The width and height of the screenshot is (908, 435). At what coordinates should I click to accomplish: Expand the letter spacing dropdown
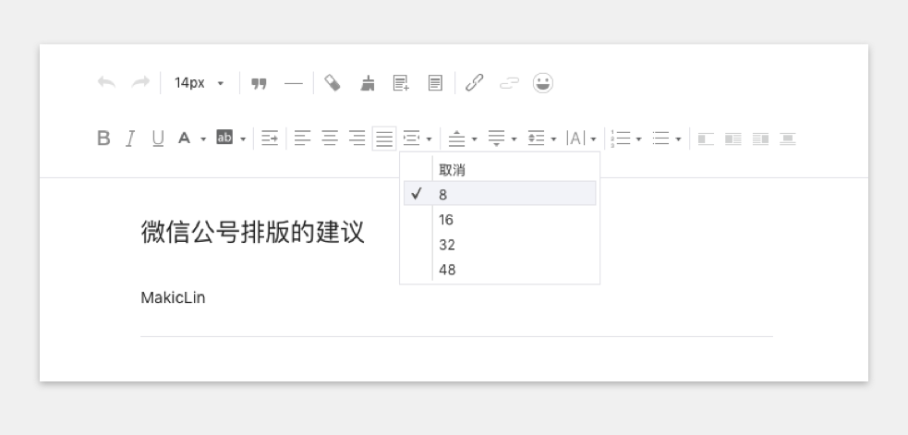pyautogui.click(x=593, y=139)
